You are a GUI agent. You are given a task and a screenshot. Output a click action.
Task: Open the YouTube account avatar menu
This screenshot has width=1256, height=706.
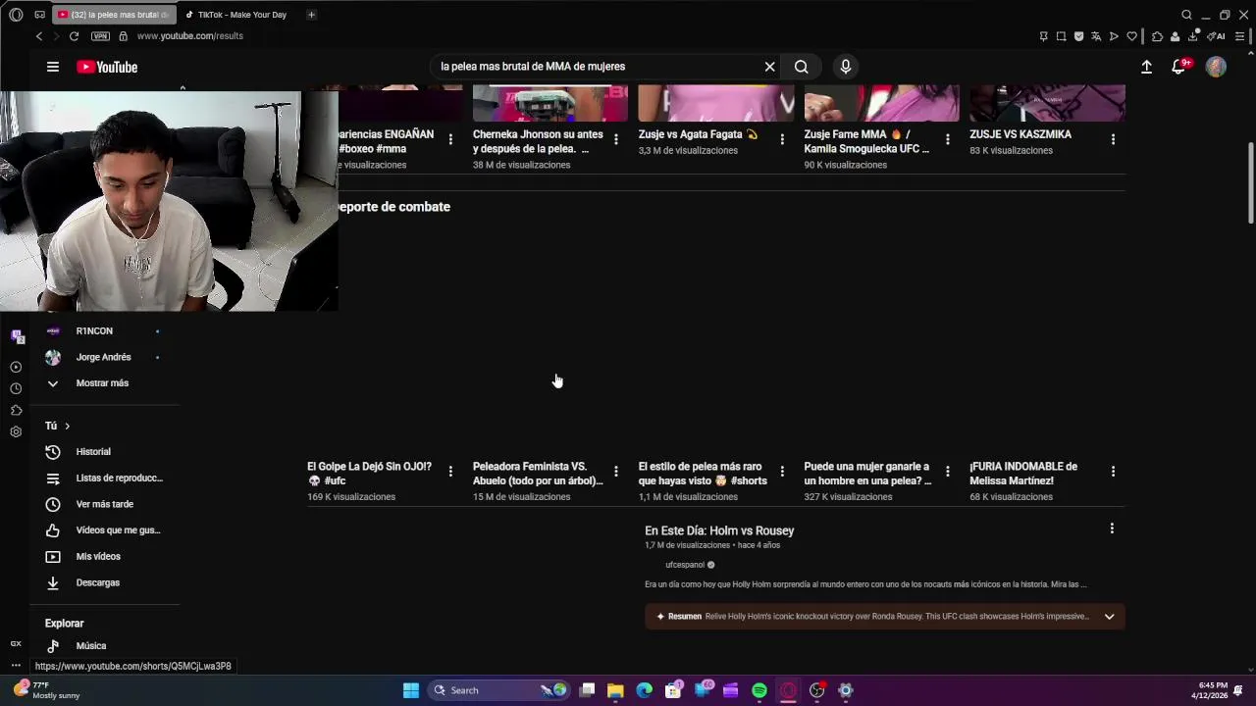pos(1216,67)
